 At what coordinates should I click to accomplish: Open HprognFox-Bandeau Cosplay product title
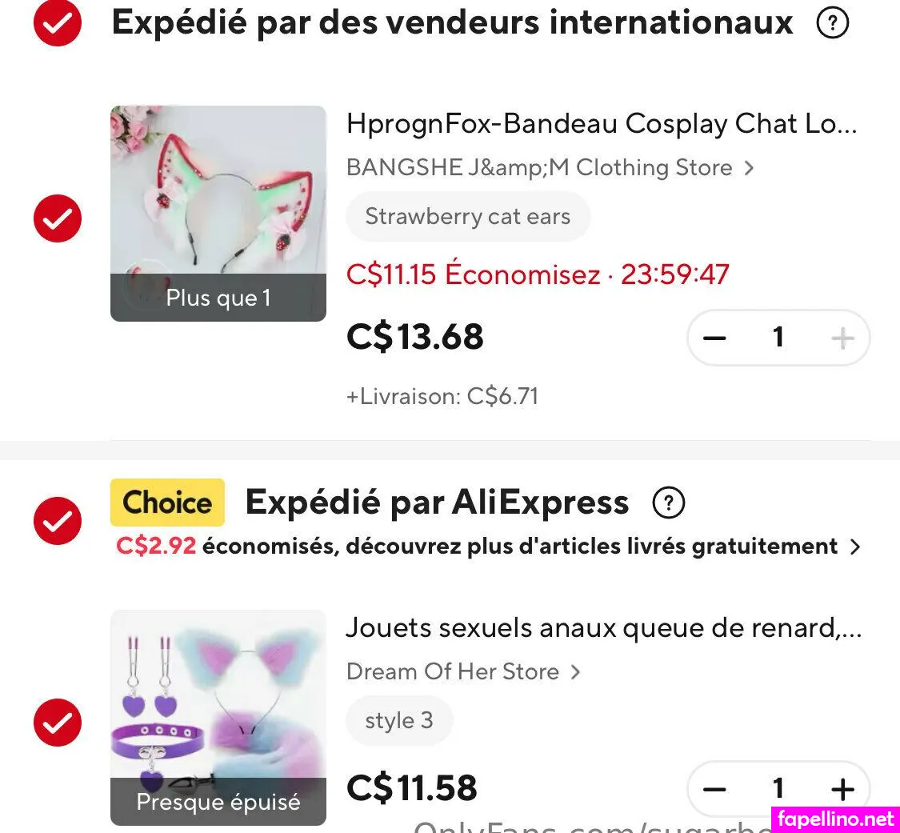point(602,124)
